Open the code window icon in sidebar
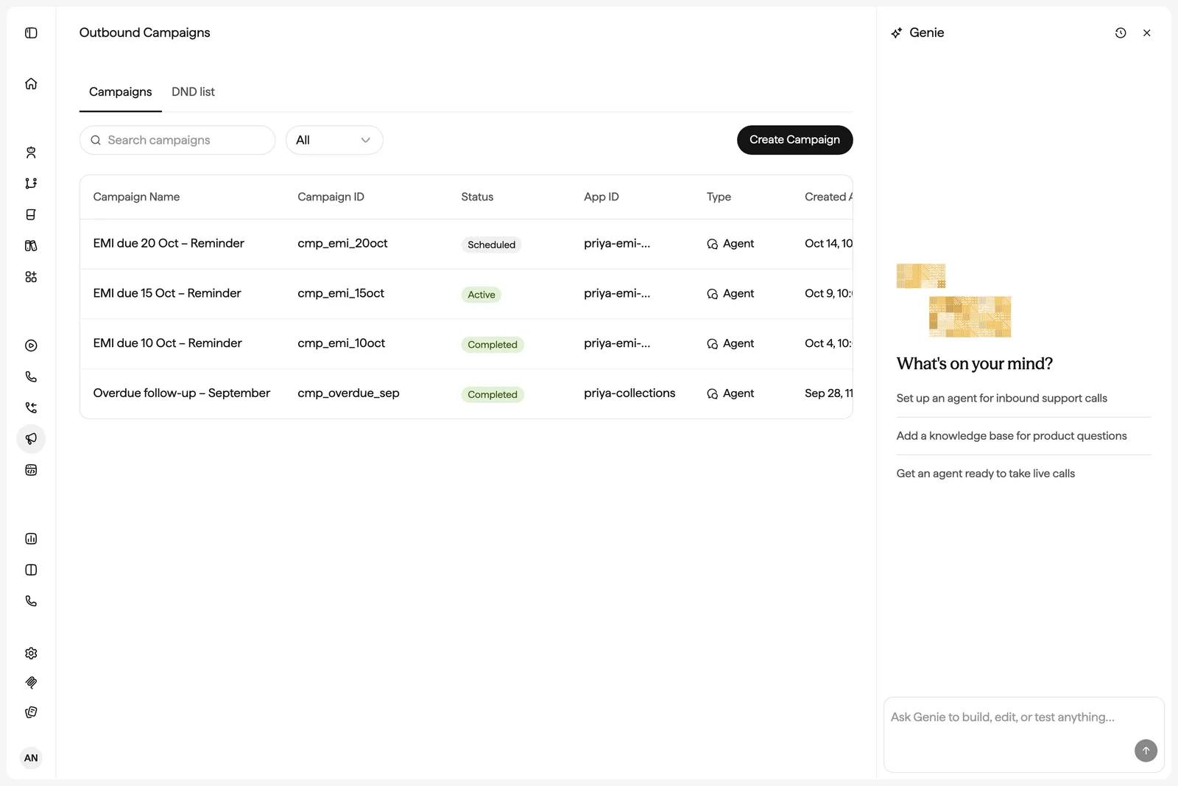Image resolution: width=1178 pixels, height=786 pixels. [31, 470]
